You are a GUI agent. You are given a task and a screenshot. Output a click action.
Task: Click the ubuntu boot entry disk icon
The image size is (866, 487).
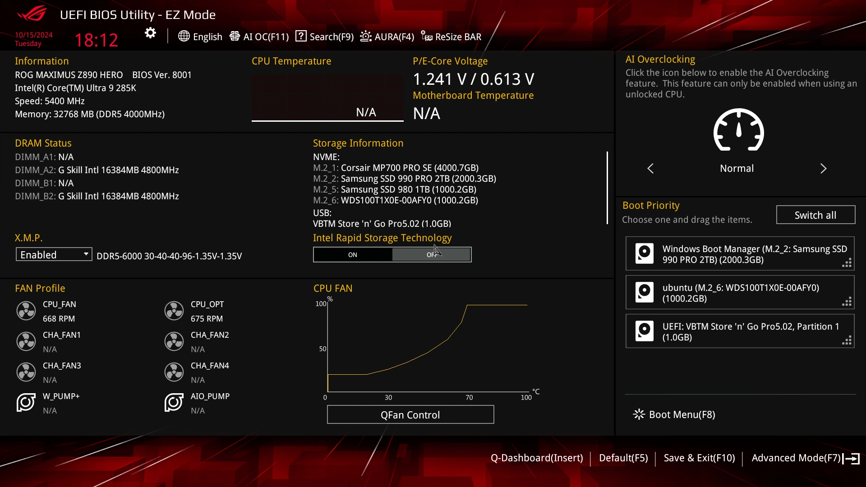[x=645, y=292]
